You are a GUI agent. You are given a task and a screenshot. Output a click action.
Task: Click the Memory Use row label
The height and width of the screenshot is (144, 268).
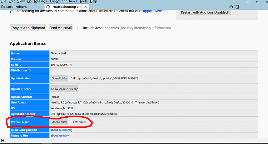tap(19, 136)
